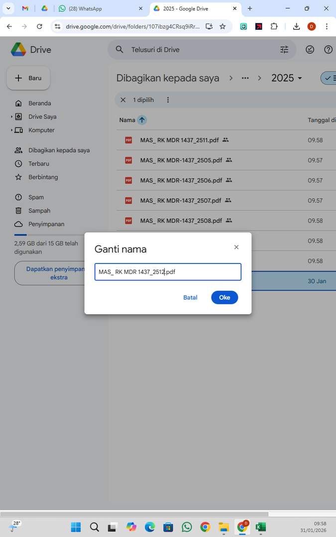
Task: Open the three-dot more actions menu
Action: click(x=168, y=100)
